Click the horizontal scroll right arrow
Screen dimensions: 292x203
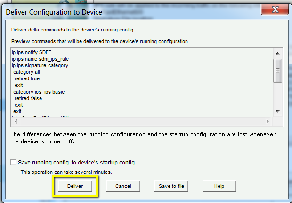click(x=268, y=121)
